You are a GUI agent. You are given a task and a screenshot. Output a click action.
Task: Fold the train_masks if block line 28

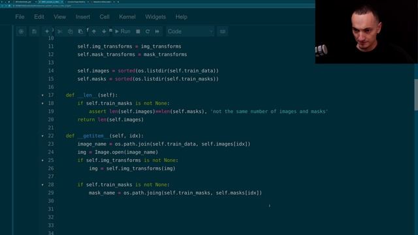[42, 185]
